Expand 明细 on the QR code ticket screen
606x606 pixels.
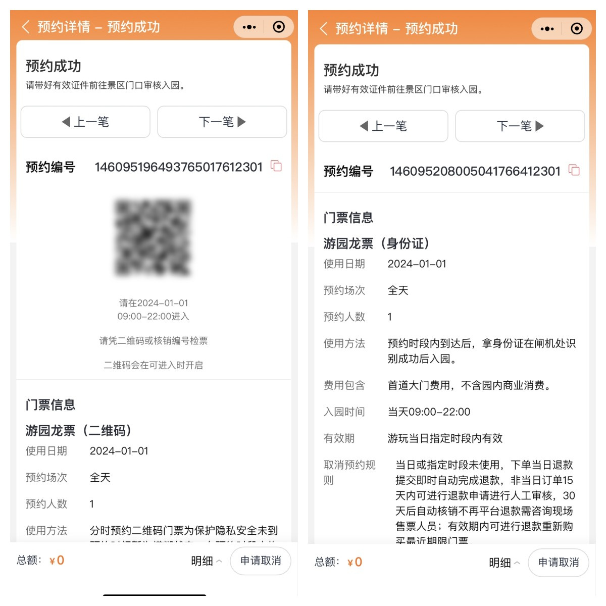(x=206, y=561)
